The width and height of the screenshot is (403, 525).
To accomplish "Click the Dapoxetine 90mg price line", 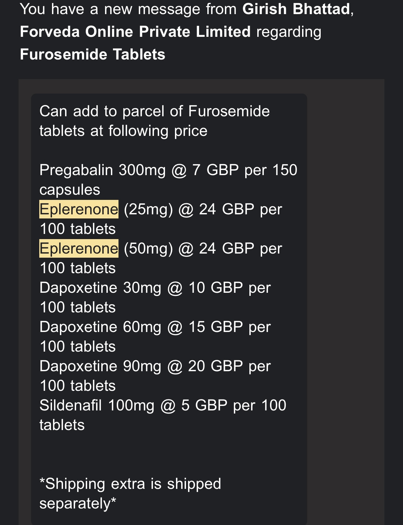I will tap(155, 376).
